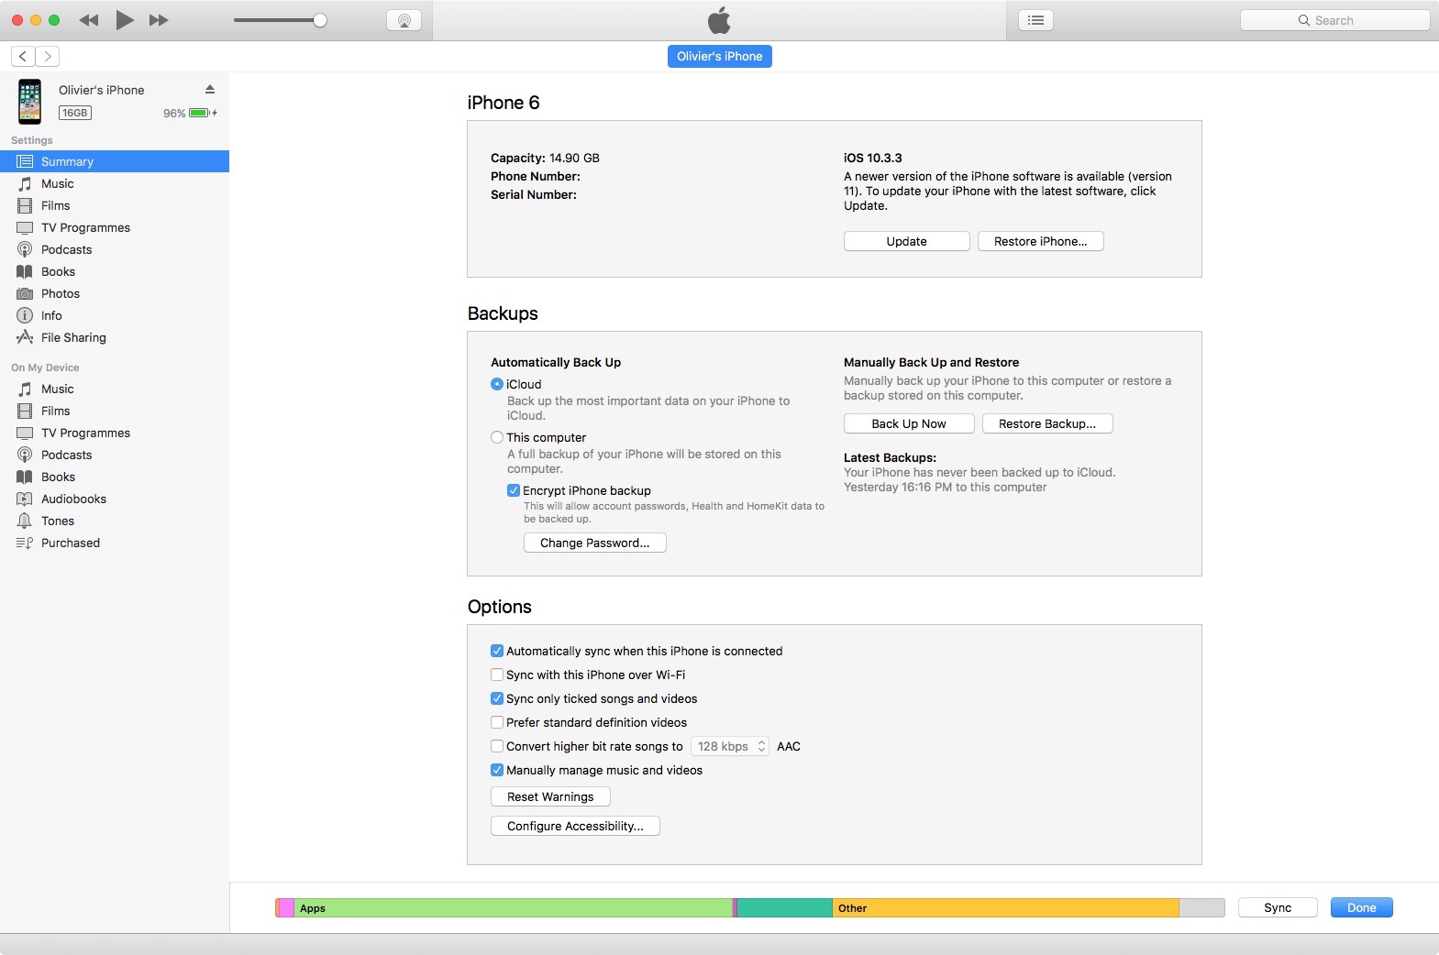
Task: Click the Films strip icon under Settings
Action: [25, 205]
